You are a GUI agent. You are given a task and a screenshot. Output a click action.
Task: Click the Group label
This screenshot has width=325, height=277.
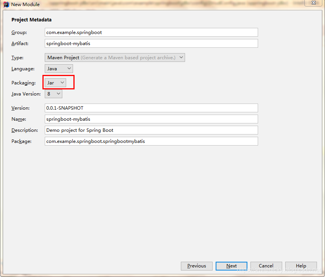point(19,32)
